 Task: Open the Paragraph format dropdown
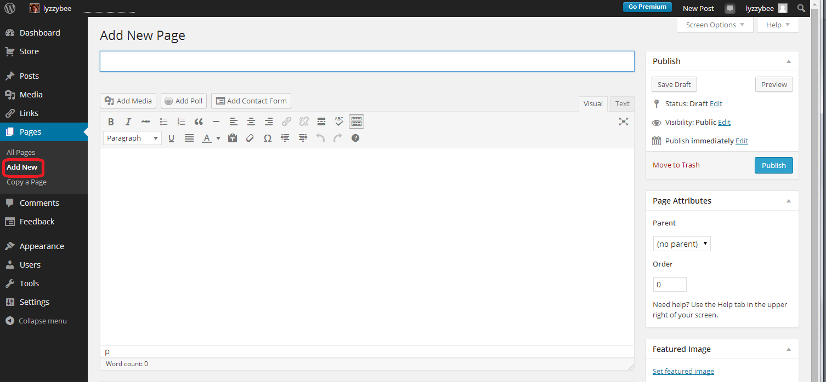click(x=132, y=138)
